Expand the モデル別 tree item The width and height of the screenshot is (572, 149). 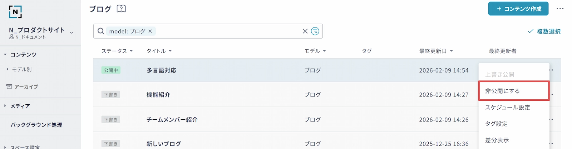point(8,69)
